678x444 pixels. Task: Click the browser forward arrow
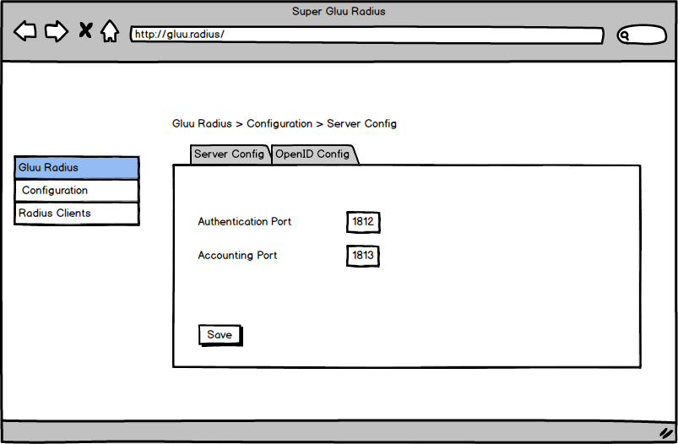57,31
